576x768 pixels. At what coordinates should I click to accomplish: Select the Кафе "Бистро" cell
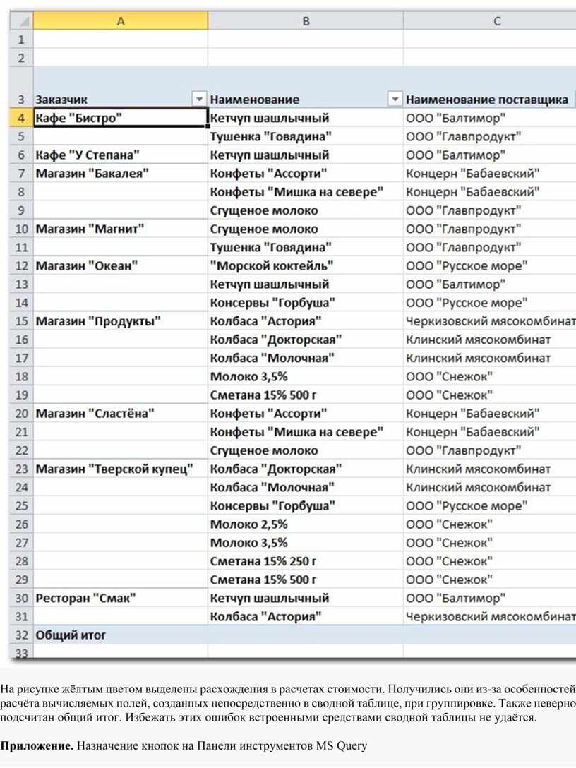121,118
